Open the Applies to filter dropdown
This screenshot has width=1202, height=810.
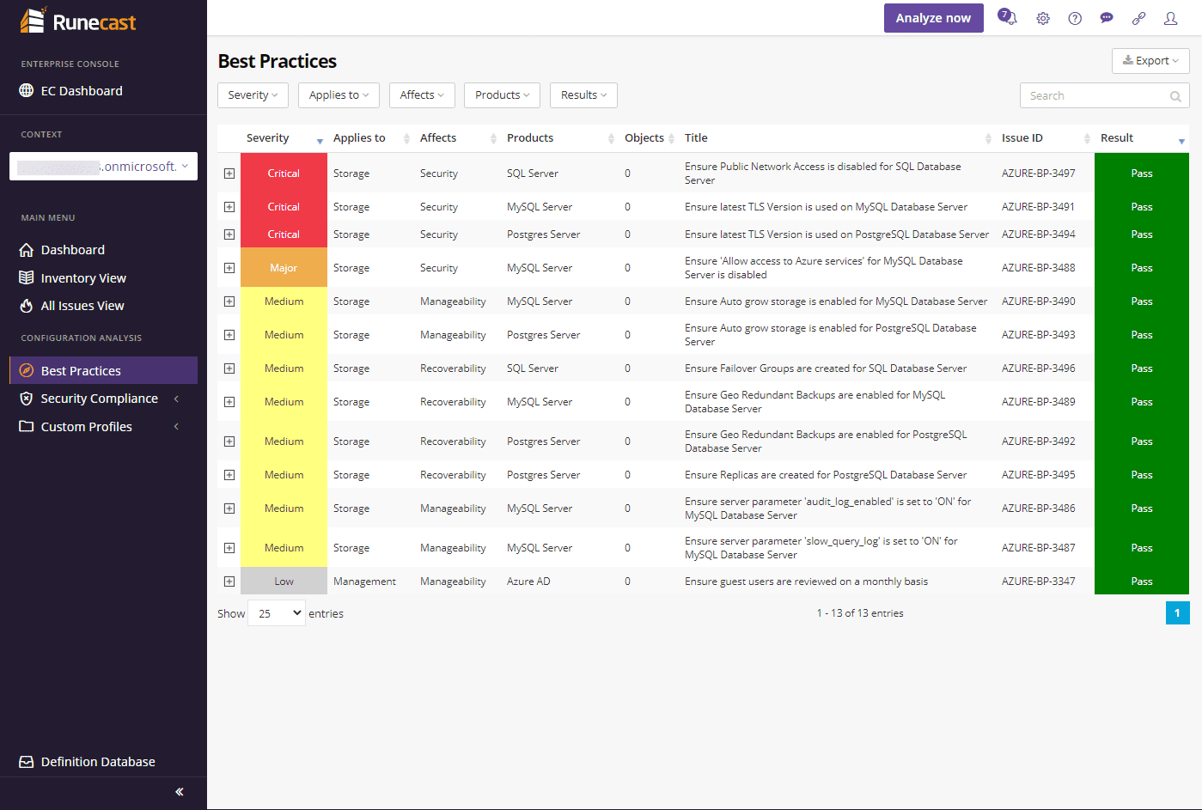click(x=339, y=95)
